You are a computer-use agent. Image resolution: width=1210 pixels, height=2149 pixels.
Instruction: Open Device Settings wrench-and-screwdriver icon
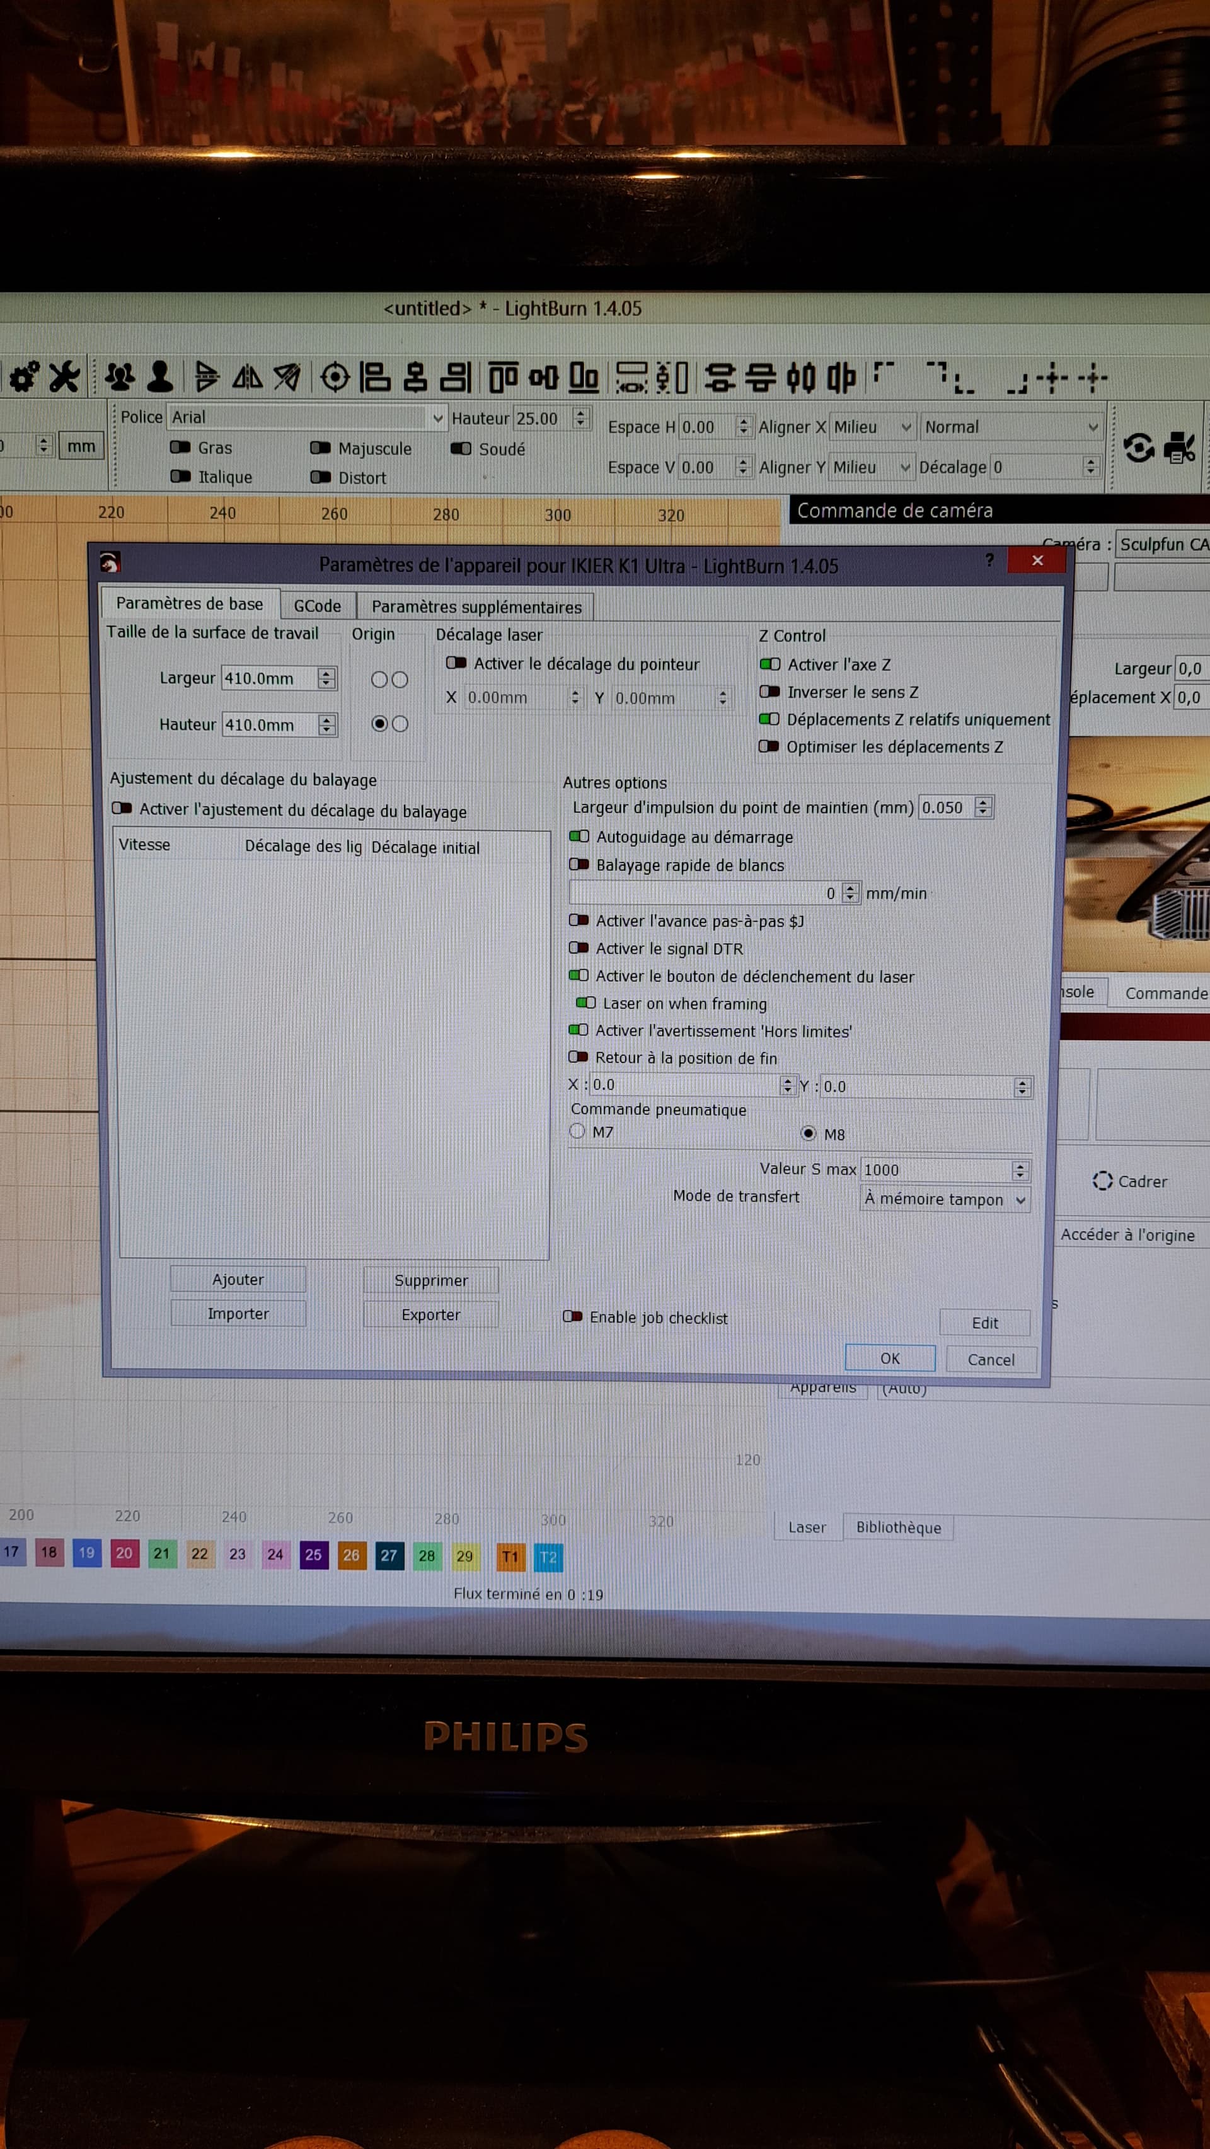click(64, 377)
